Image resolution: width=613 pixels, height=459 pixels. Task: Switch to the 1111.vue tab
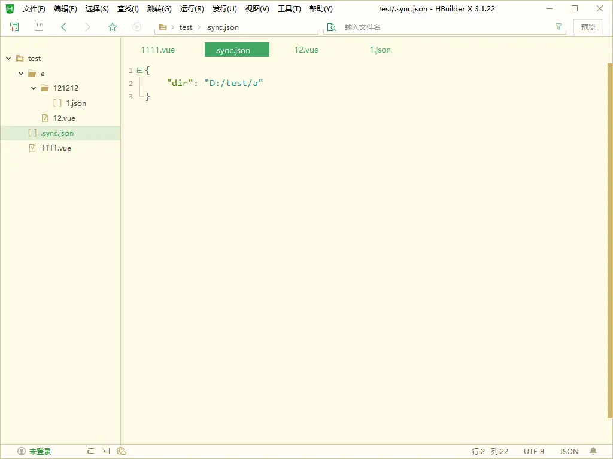coord(158,50)
